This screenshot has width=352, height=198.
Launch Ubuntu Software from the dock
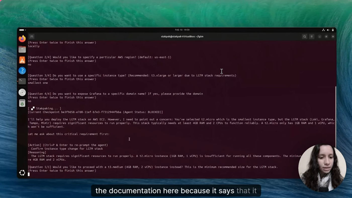[x=22, y=60]
